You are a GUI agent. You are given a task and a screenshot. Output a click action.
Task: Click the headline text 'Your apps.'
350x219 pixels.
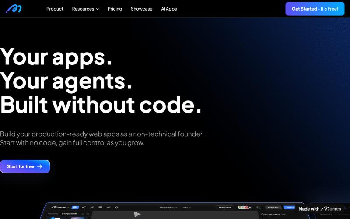point(56,58)
